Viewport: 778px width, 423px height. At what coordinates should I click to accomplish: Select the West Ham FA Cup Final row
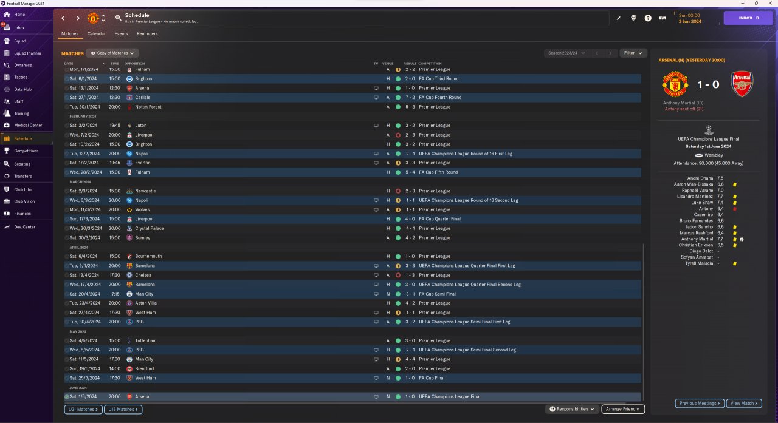(x=352, y=378)
